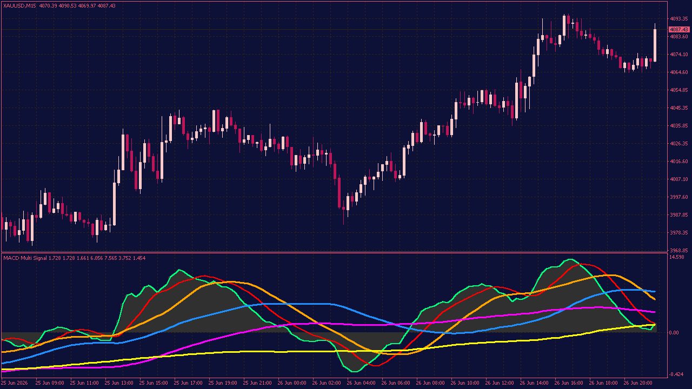Click the 26 Jun 20:00 time label
This screenshot has width=692, height=389.
637,383
